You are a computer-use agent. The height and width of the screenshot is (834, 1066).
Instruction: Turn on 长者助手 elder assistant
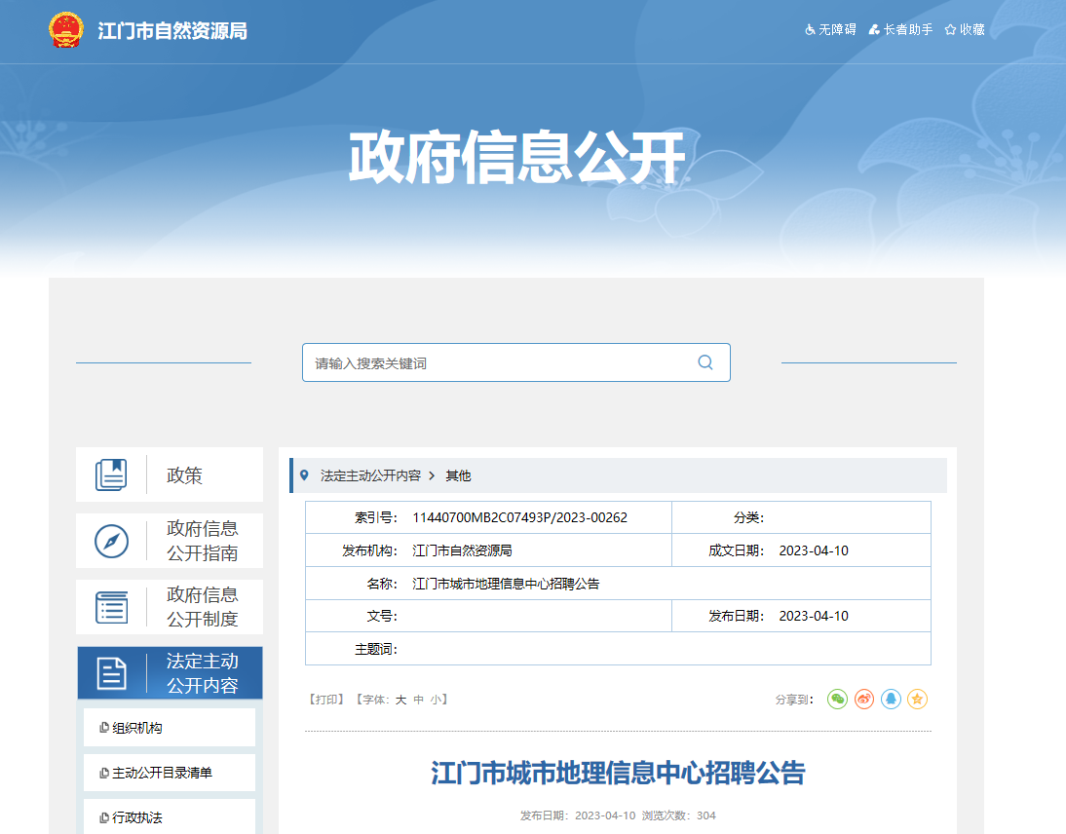(x=900, y=30)
